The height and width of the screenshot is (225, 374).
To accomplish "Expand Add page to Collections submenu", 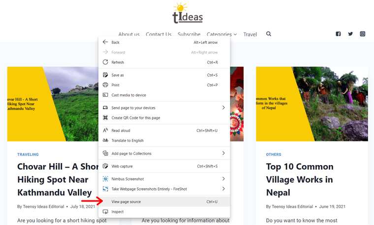I will (x=223, y=153).
